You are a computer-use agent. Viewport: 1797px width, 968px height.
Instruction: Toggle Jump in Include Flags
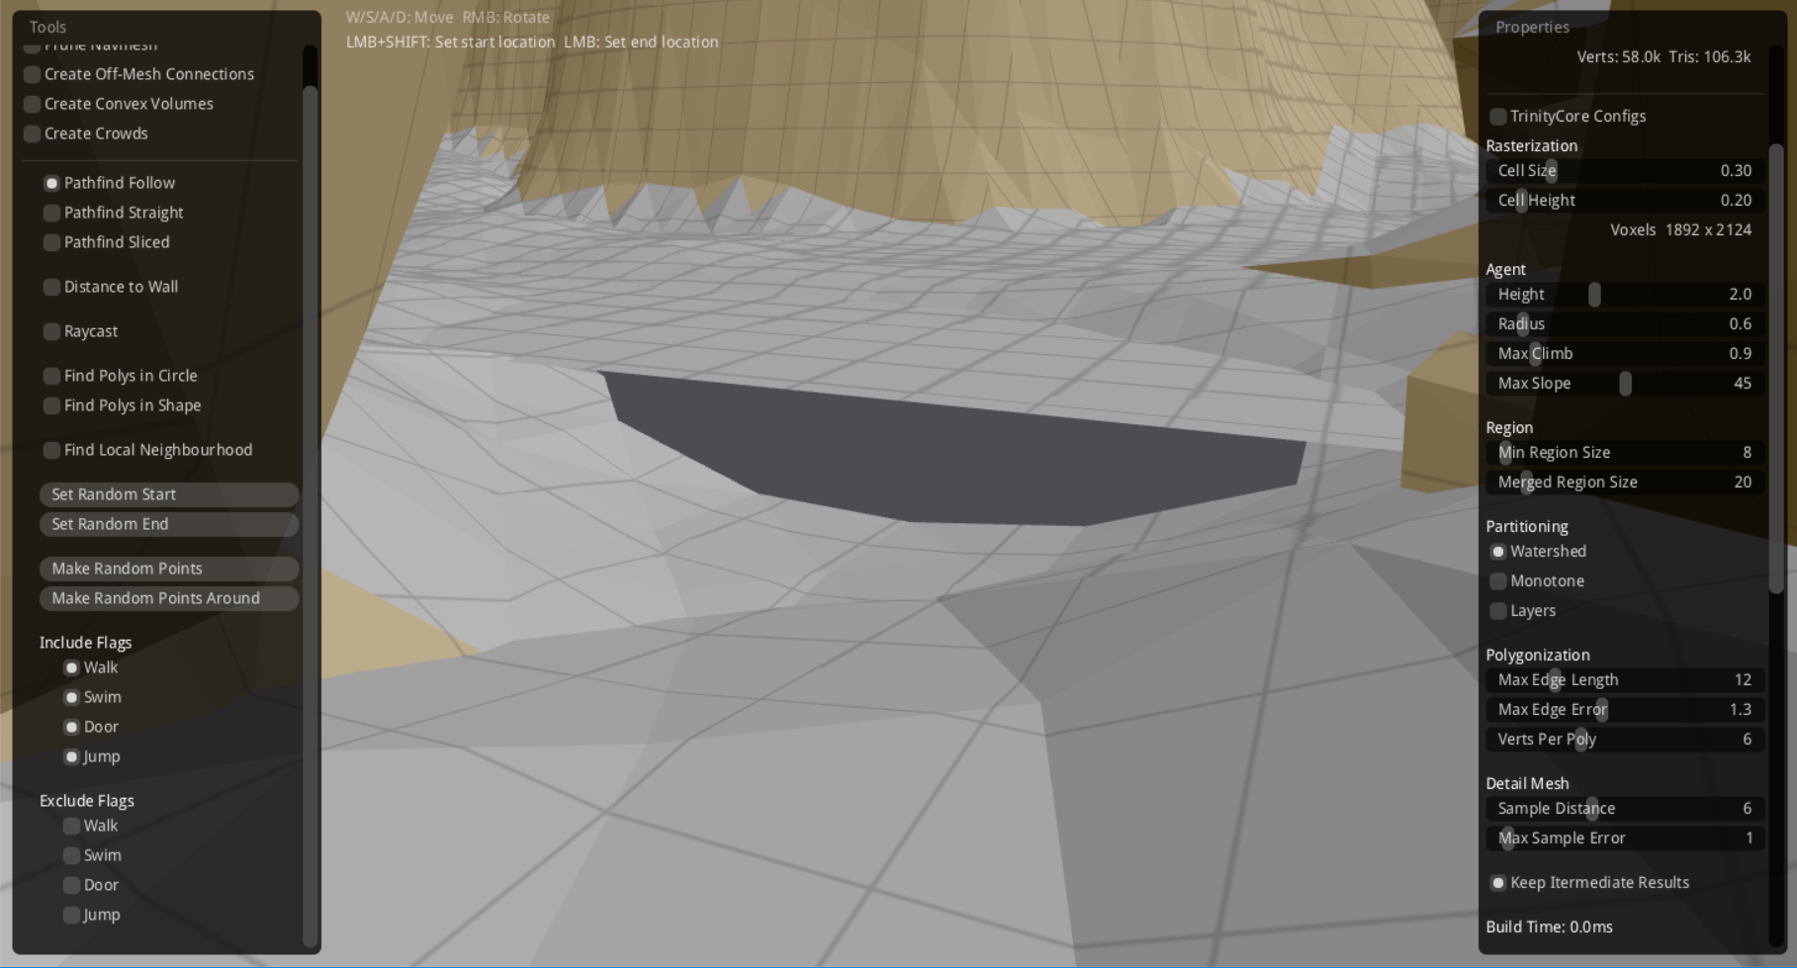tap(92, 756)
